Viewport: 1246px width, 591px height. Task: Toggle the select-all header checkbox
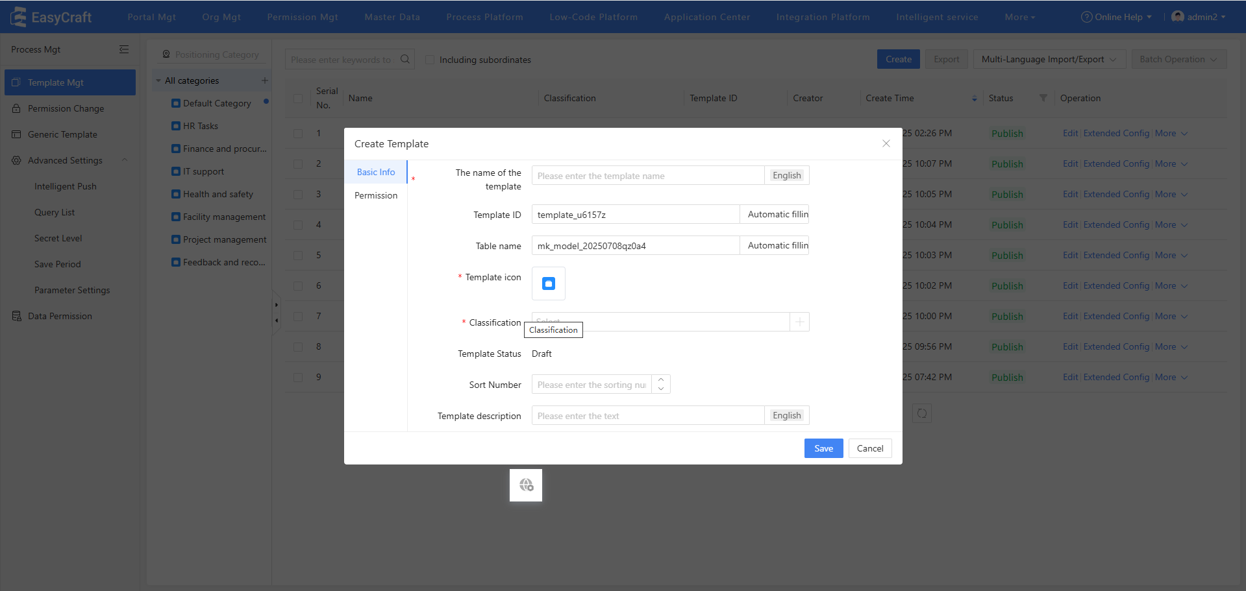(298, 99)
